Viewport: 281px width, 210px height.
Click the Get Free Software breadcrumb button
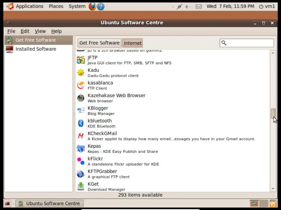click(x=99, y=43)
